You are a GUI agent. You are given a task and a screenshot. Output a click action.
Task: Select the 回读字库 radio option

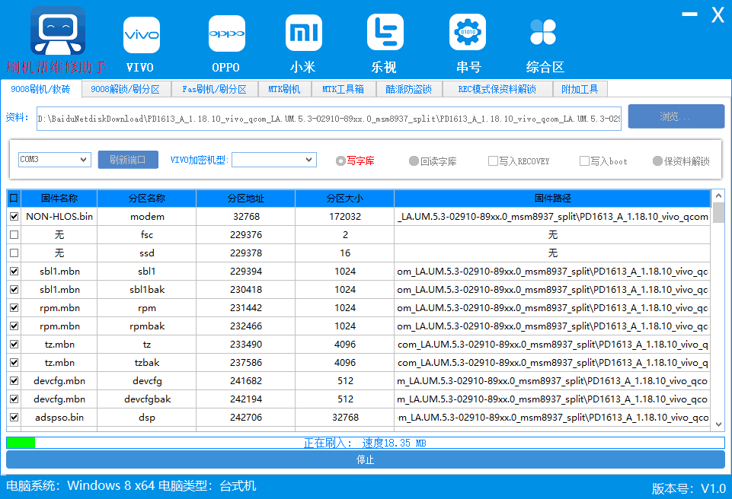413,161
